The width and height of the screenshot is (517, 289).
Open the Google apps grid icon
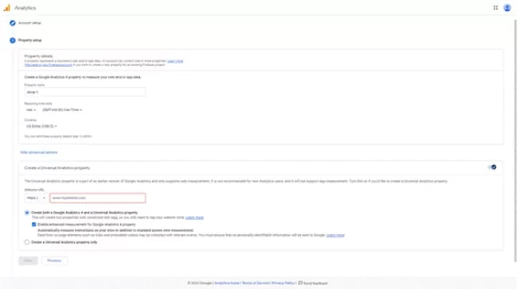[x=496, y=8]
